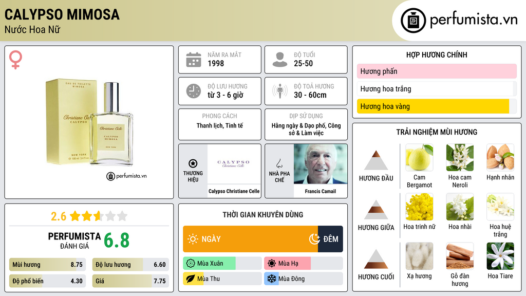This screenshot has width=526, height=296.
Task: Click the snowflake icon for Mùa Đông
Action: click(272, 279)
